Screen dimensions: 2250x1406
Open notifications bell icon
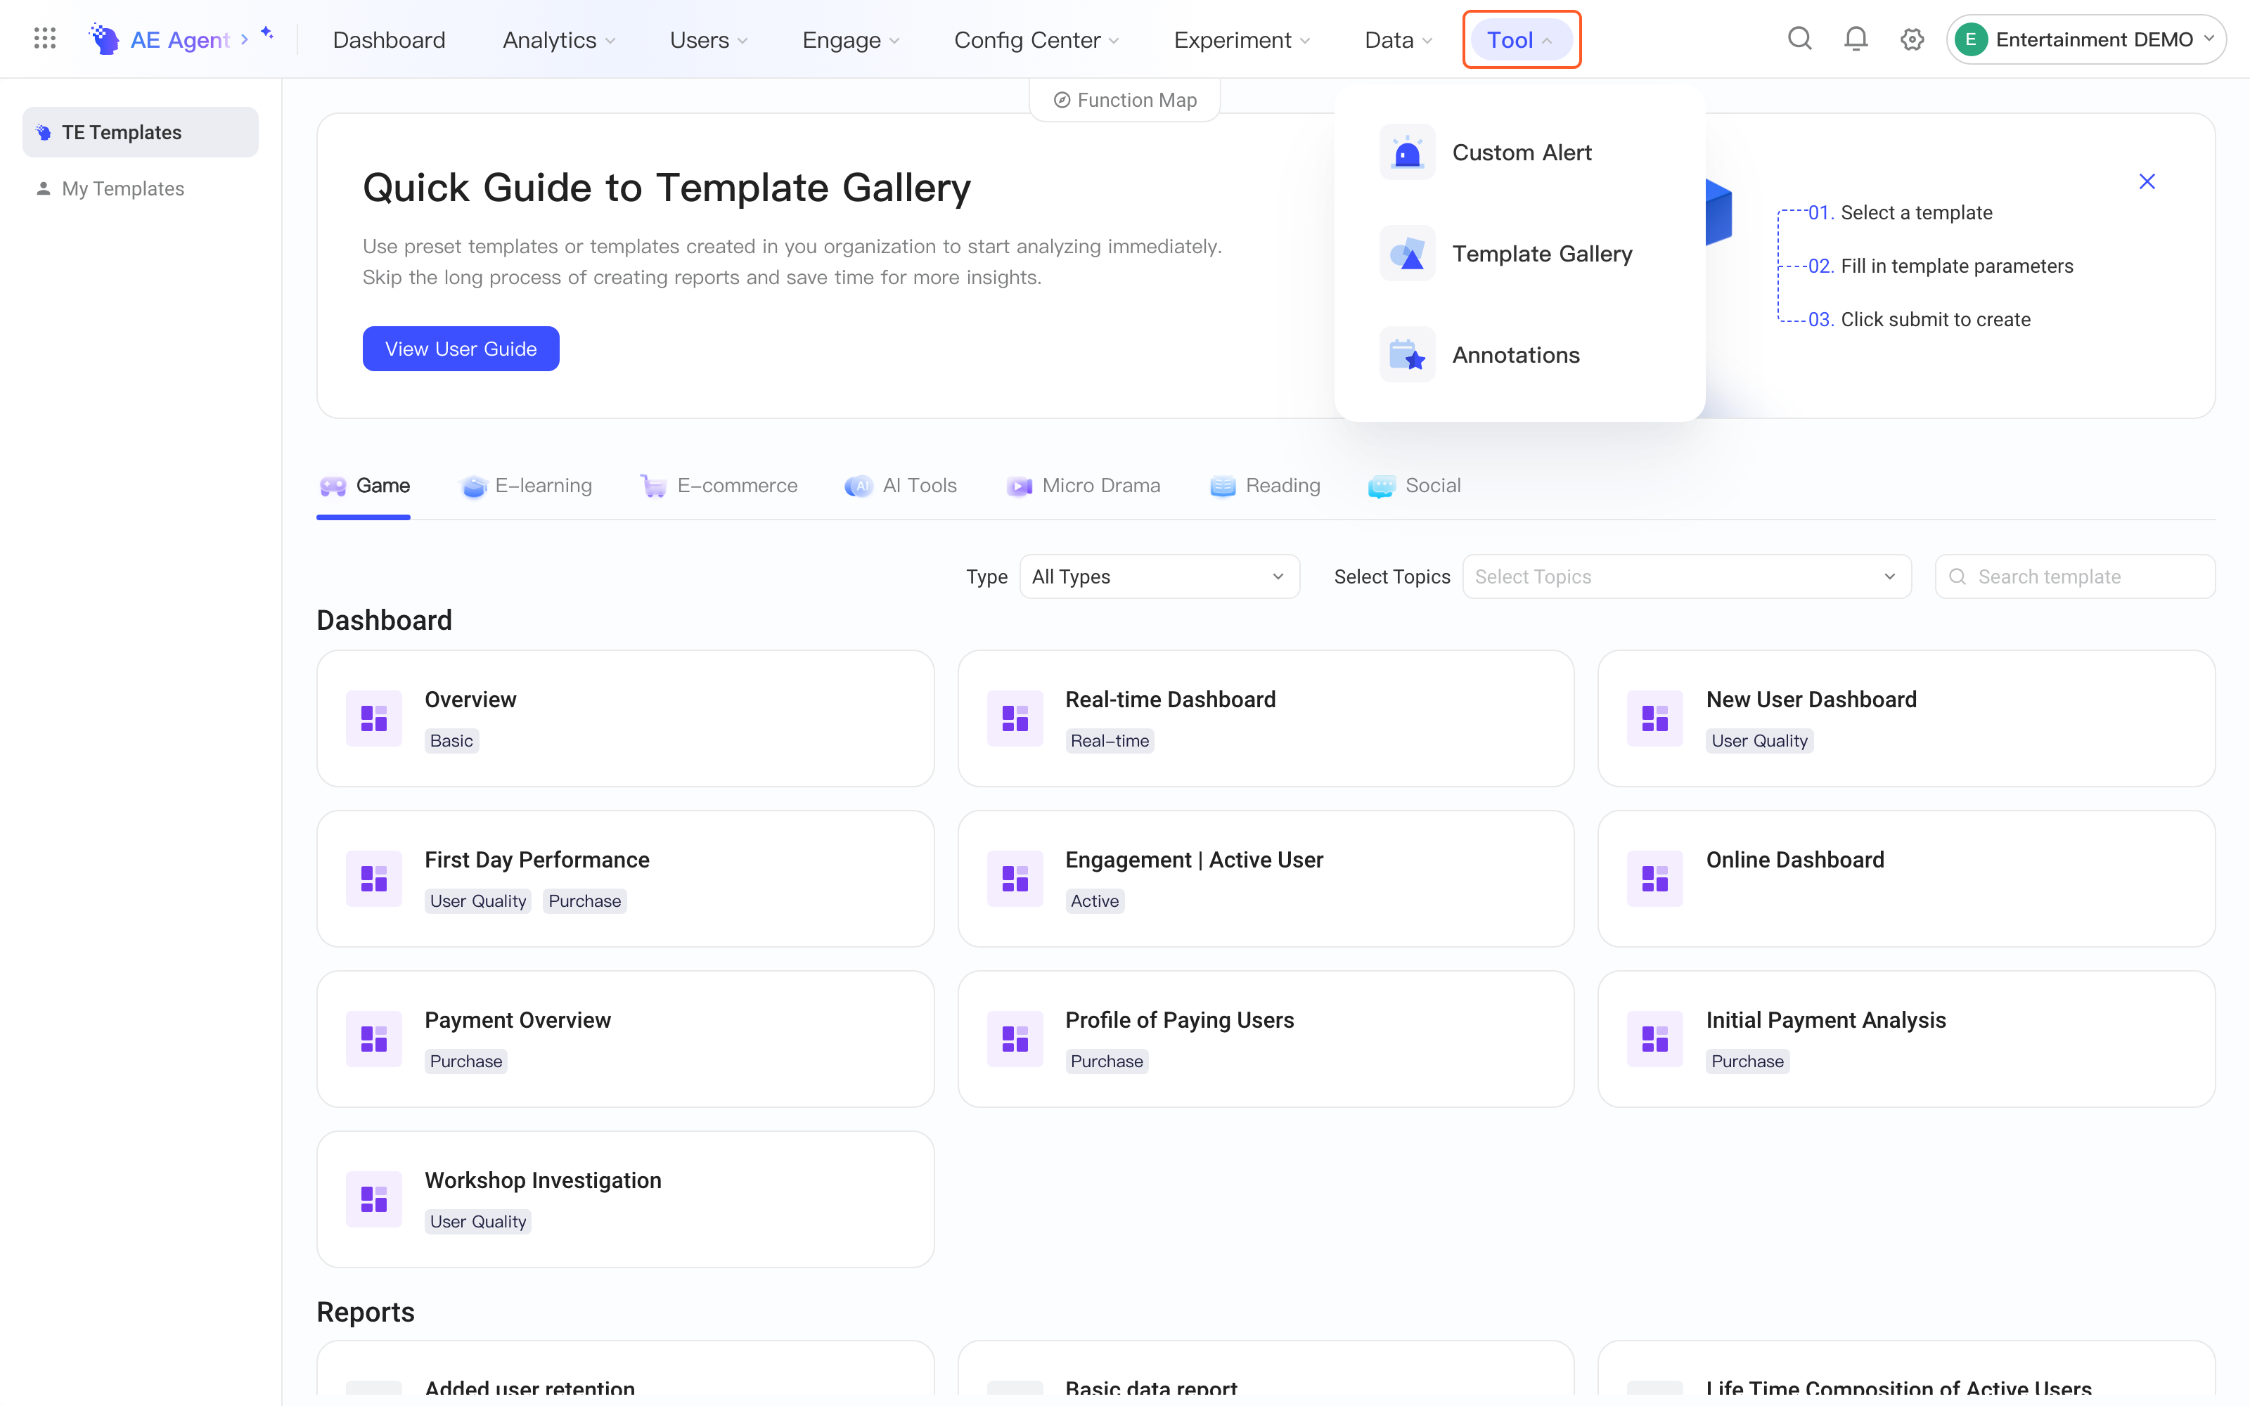[1856, 39]
